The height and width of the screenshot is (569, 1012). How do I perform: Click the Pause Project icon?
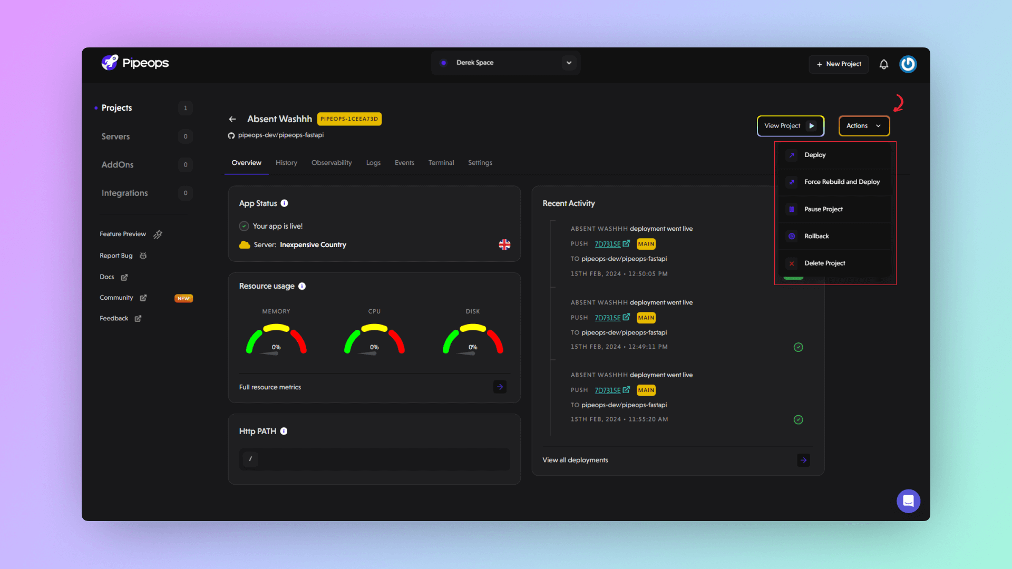(x=791, y=209)
